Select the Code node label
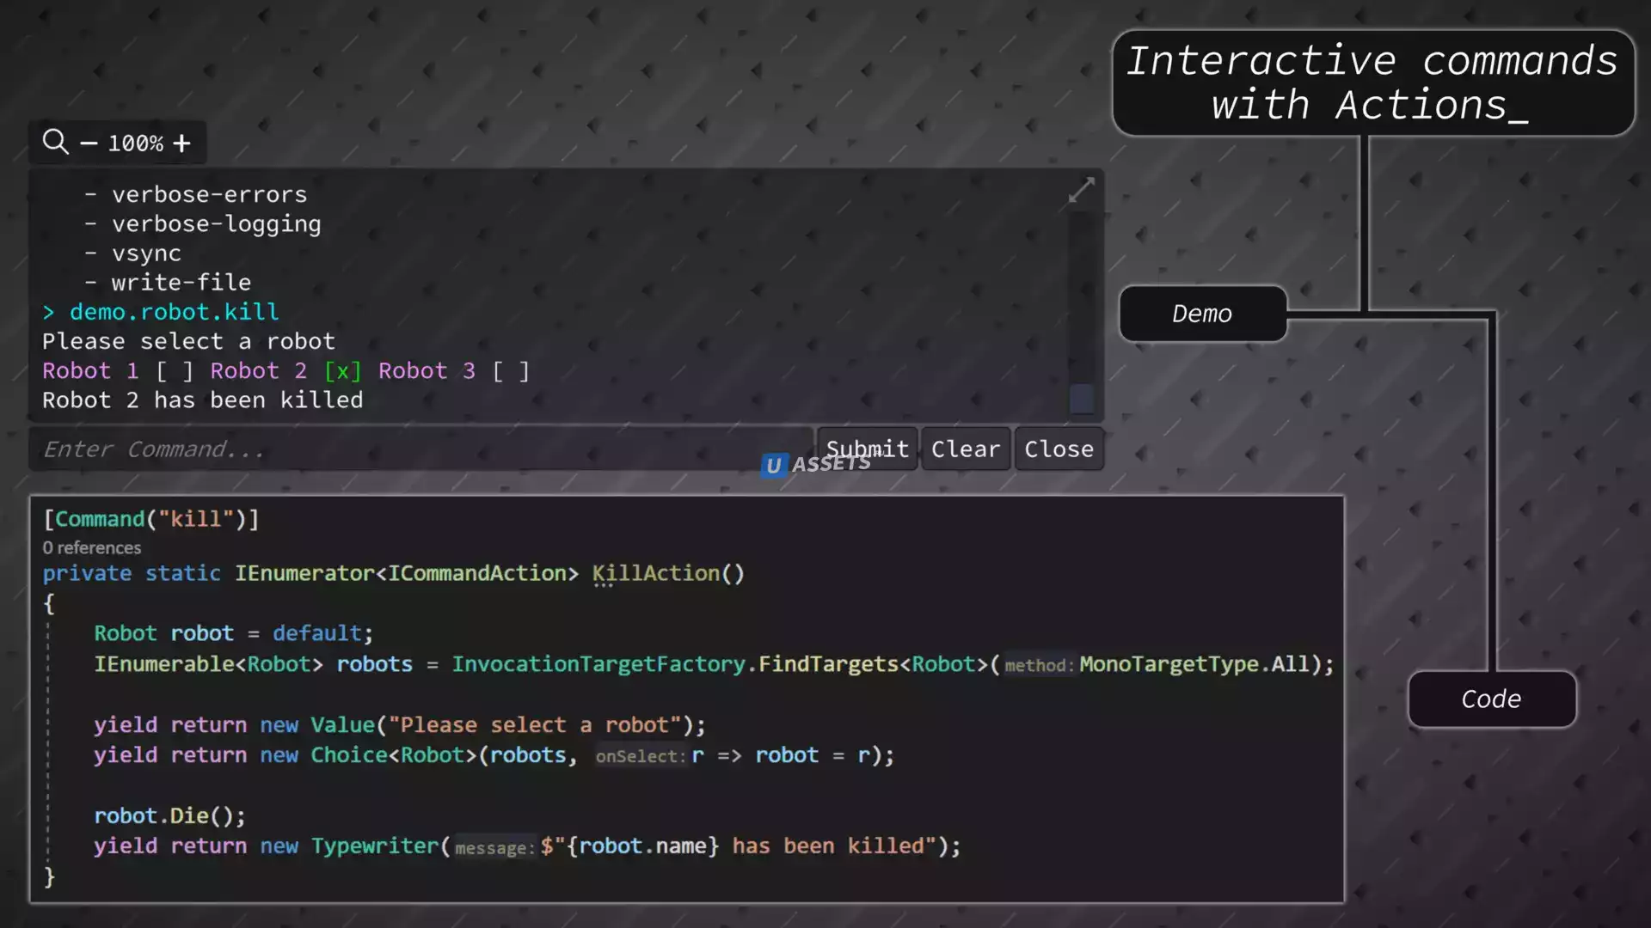 pos(1491,699)
